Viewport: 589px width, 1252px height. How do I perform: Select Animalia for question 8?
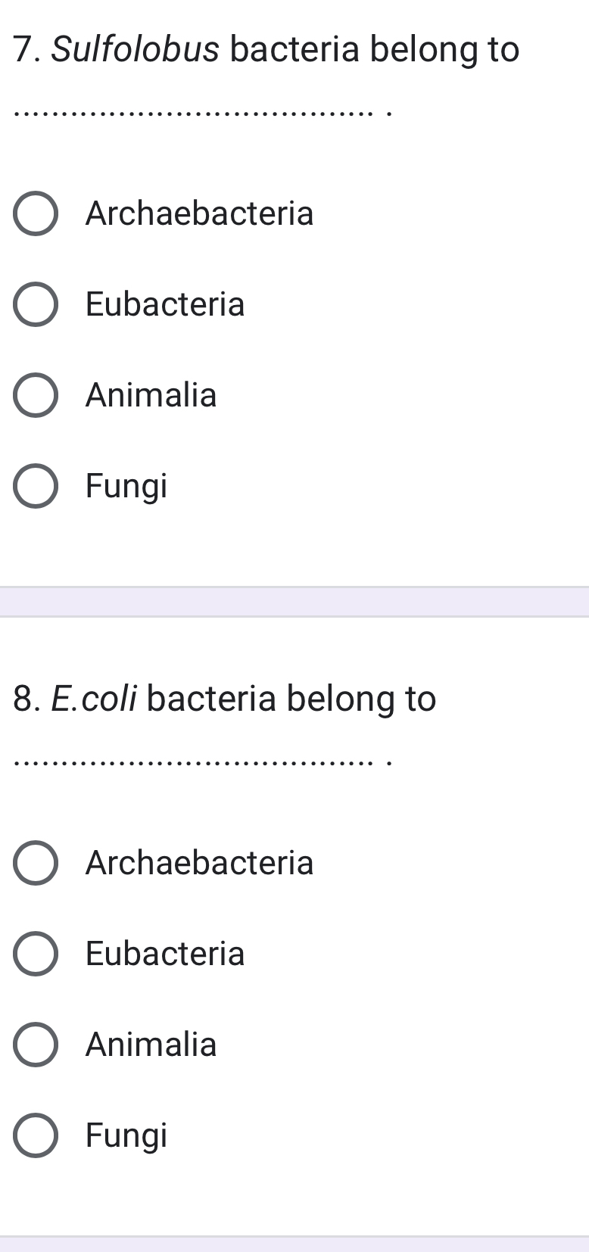(36, 1044)
